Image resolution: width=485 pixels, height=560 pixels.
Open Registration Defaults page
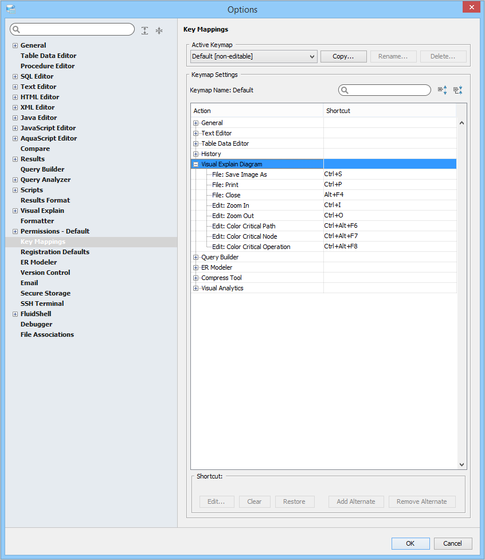pos(55,252)
